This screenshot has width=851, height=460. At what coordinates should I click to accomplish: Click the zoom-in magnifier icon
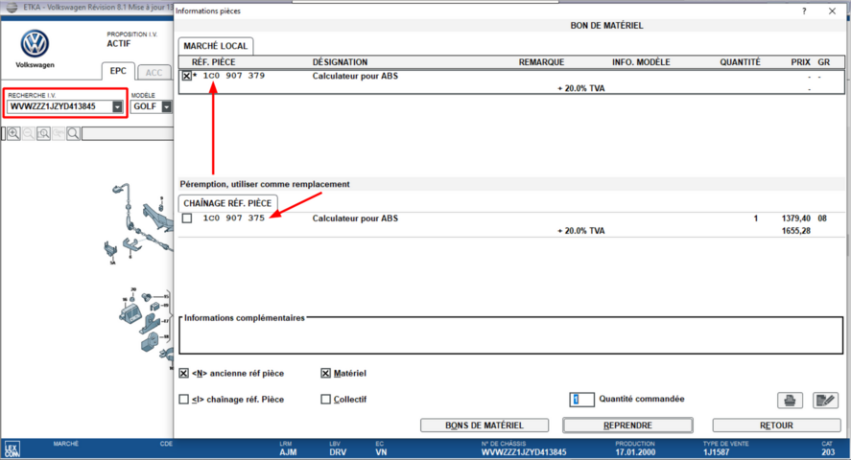[13, 133]
